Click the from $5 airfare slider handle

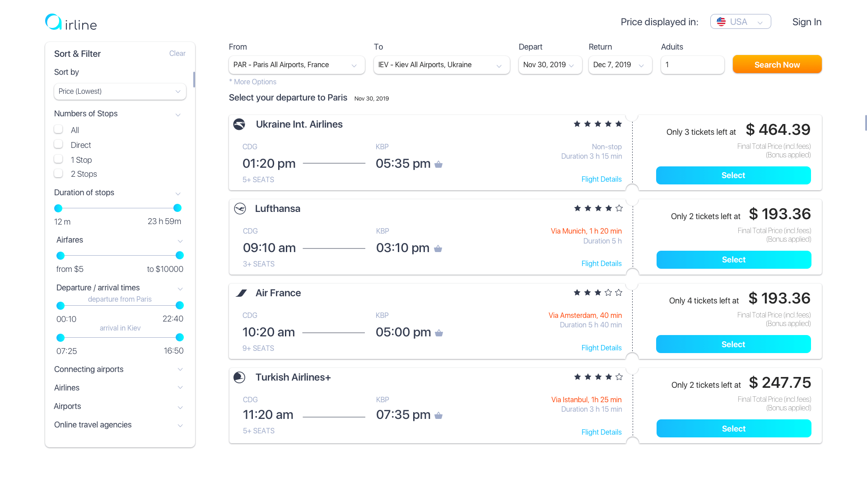point(61,256)
